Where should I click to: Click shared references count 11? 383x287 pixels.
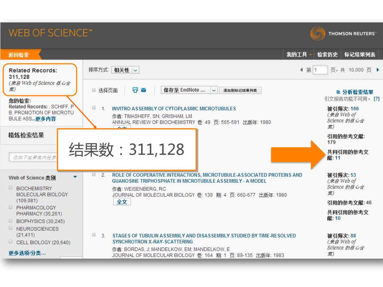pyautogui.click(x=338, y=158)
